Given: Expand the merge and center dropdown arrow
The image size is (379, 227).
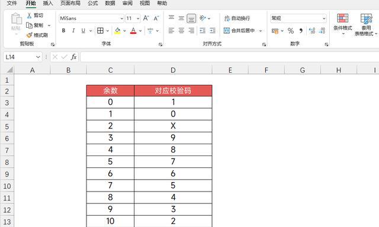Looking at the screenshot, I should coord(261,31).
